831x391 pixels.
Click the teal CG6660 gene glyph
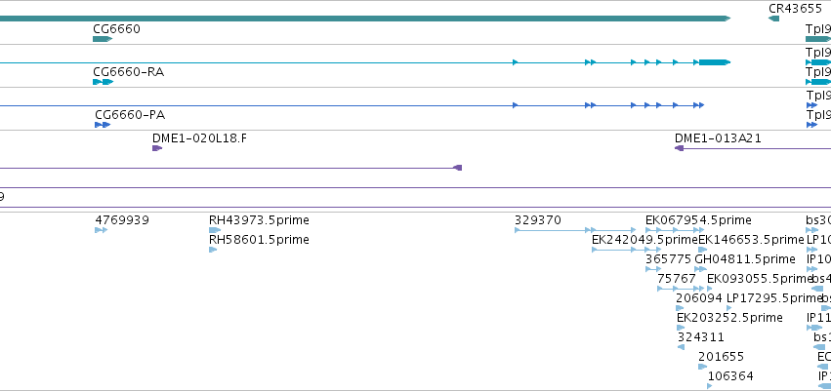tap(103, 39)
